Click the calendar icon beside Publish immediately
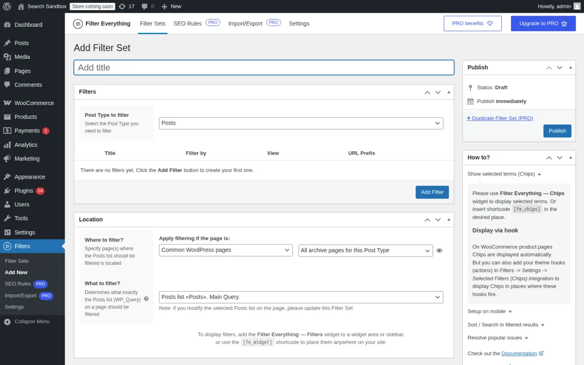 coord(470,101)
